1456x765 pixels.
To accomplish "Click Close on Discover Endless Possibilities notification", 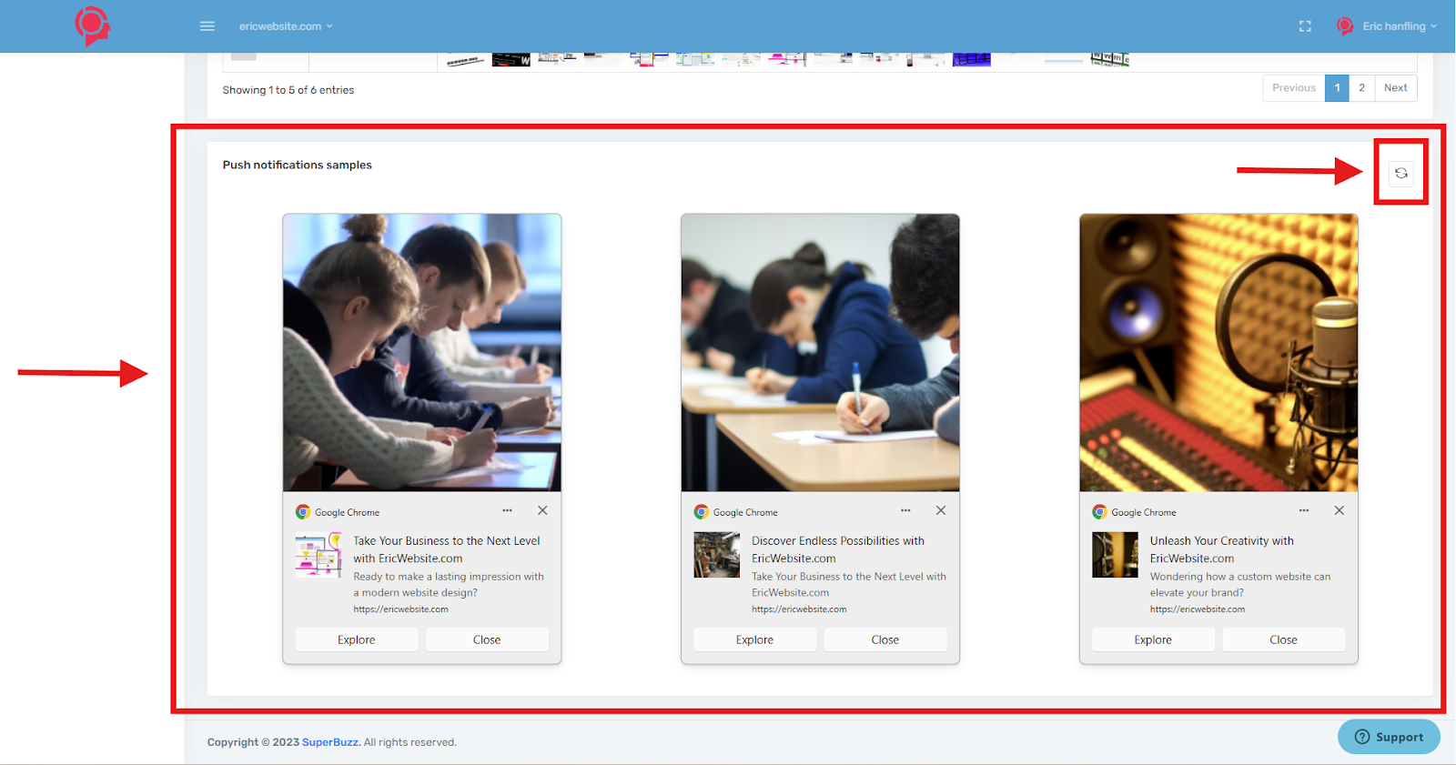I will tap(885, 639).
